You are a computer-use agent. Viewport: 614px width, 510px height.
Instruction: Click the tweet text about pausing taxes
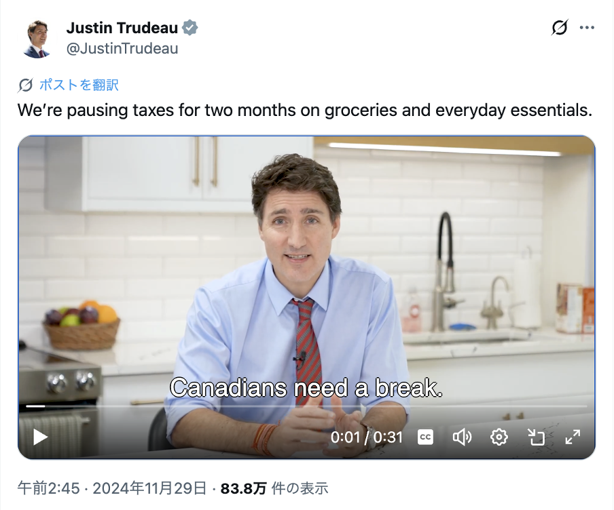[x=305, y=111]
